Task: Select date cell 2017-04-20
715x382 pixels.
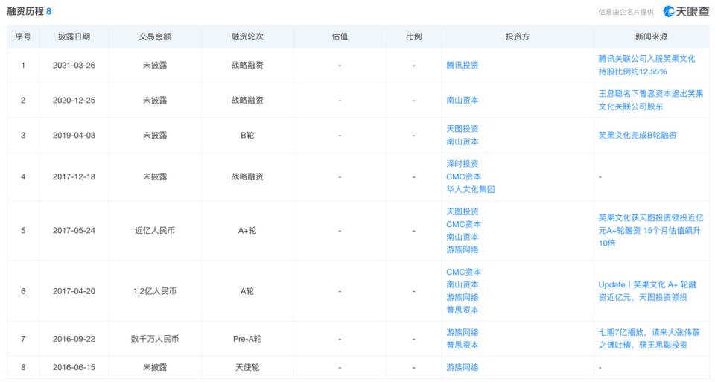Action: [x=74, y=291]
